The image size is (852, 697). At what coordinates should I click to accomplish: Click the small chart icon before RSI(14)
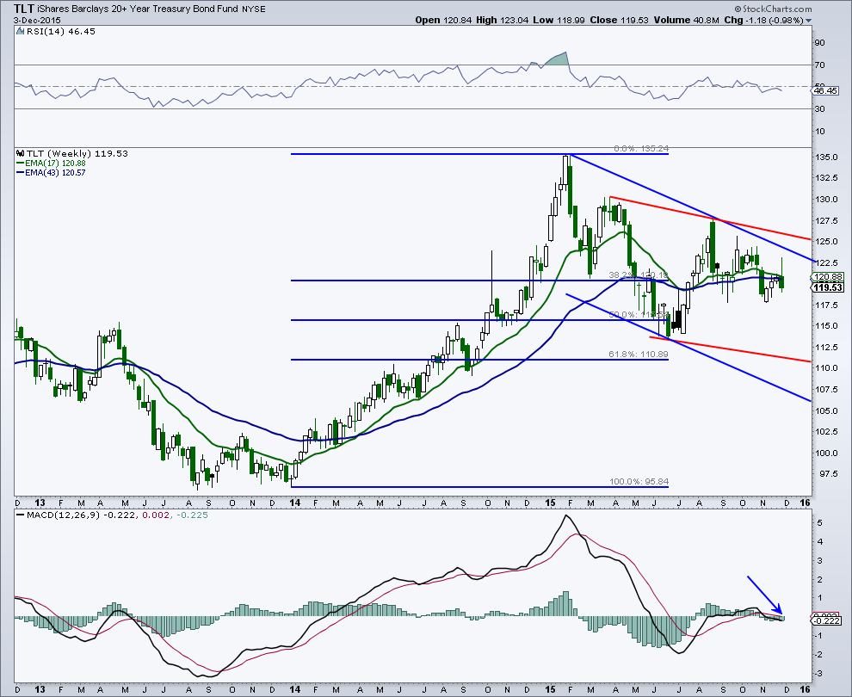(21, 32)
